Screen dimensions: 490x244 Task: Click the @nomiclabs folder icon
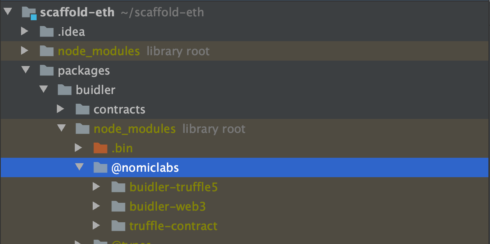pyautogui.click(x=100, y=167)
